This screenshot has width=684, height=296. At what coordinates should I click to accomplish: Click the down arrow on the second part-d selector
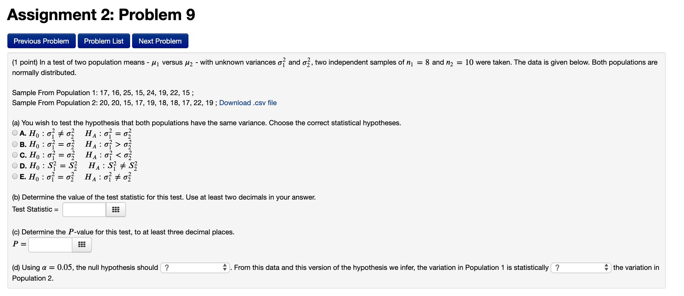tap(606, 270)
